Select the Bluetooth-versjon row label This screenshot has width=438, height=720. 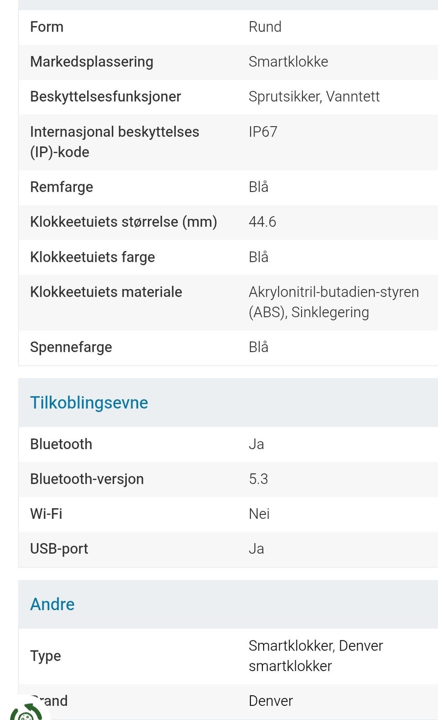87,479
